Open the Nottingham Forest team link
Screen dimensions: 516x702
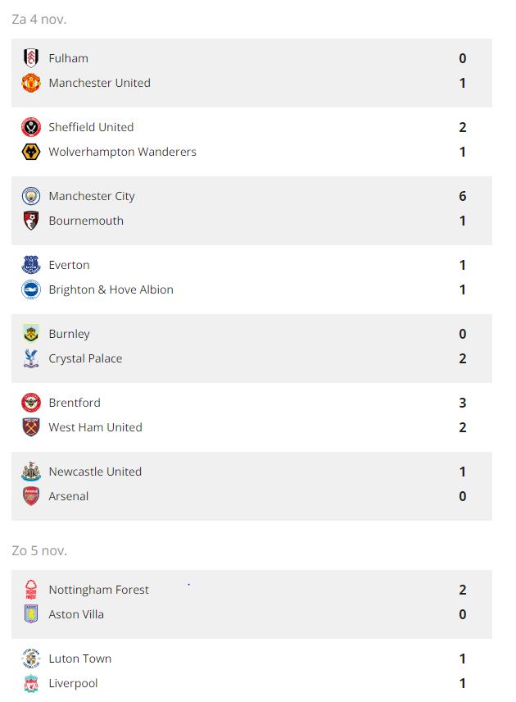pyautogui.click(x=98, y=590)
